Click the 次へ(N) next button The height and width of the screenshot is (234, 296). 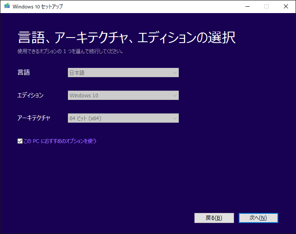click(x=258, y=218)
